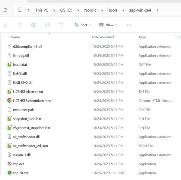The width and height of the screenshot is (181, 180).
Task: Click the Share icon in toolbar
Action: point(48,25)
